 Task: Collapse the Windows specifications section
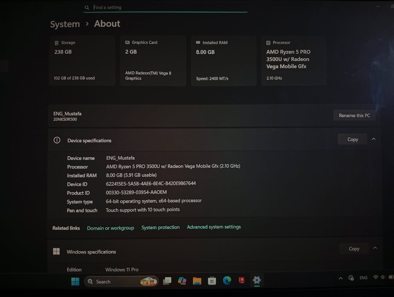click(375, 247)
